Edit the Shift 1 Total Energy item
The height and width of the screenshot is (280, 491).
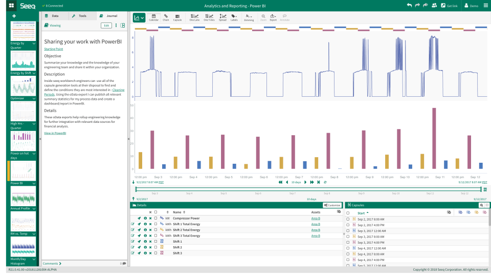coord(133,224)
